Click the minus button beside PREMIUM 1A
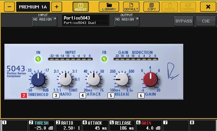The width and height of the screenshot is (217, 131). click(9, 7)
